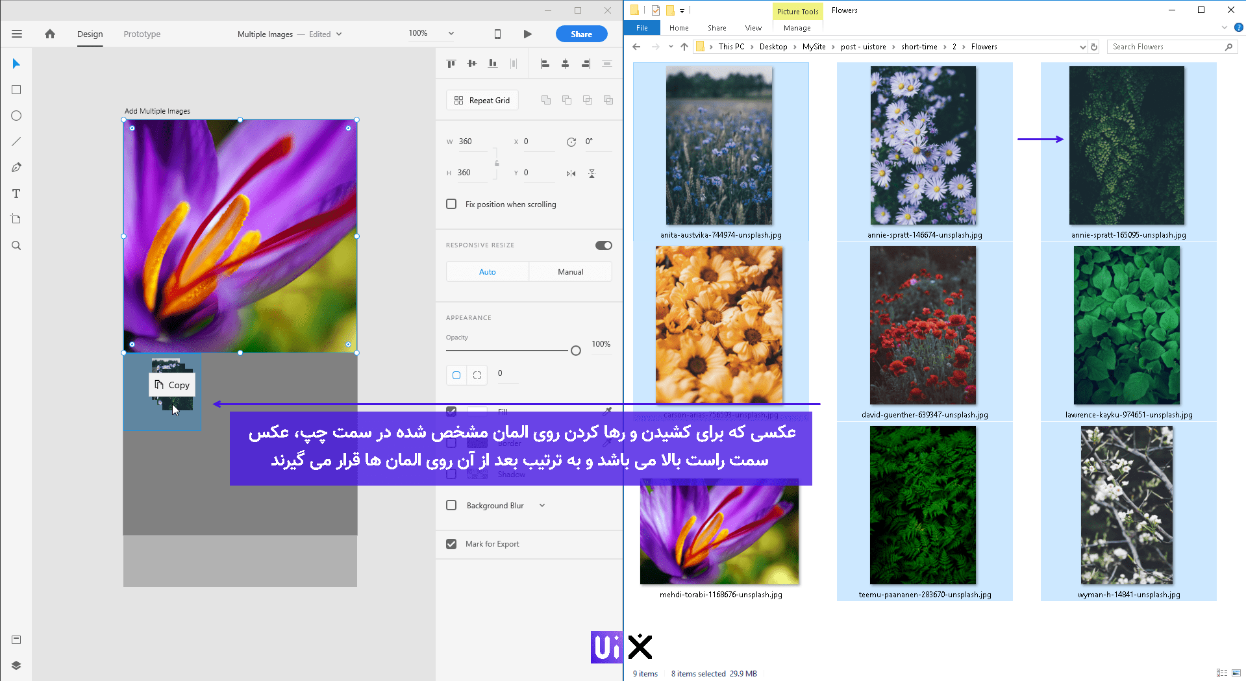This screenshot has height=681, width=1246.
Task: Enable Background Blur checkbox
Action: coord(451,505)
